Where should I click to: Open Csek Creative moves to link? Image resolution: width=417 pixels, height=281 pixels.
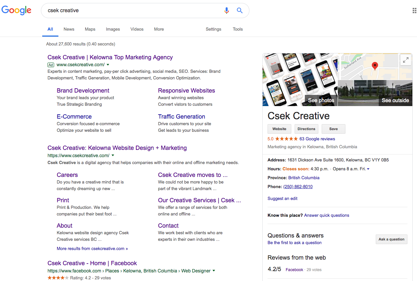coord(193,175)
